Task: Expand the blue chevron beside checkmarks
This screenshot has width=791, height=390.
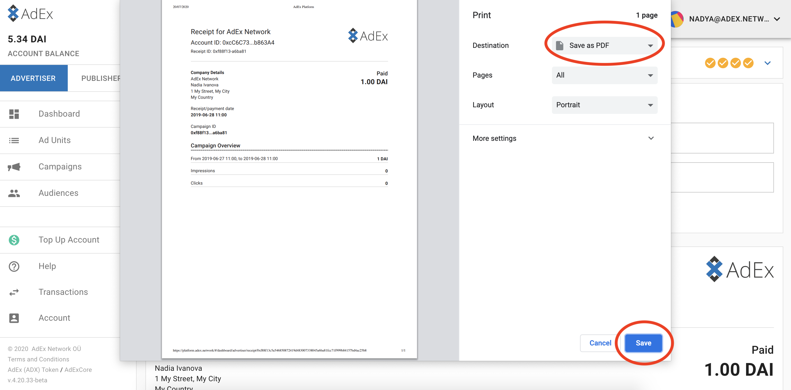Action: coord(767,63)
